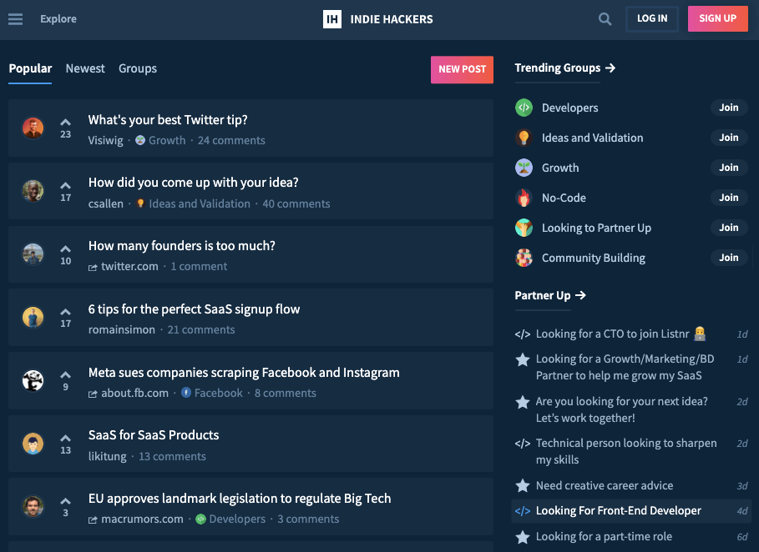Screen dimensions: 759x552
Task: Join the Developers group
Action: (728, 108)
